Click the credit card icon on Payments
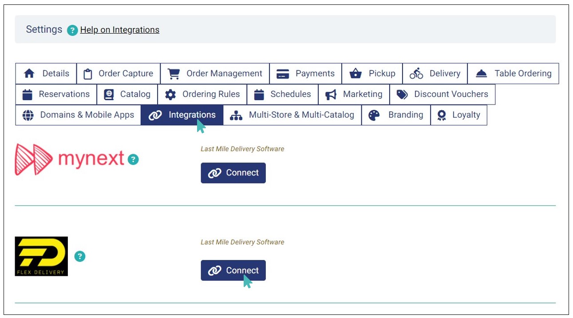This screenshot has width=573, height=318. [283, 74]
